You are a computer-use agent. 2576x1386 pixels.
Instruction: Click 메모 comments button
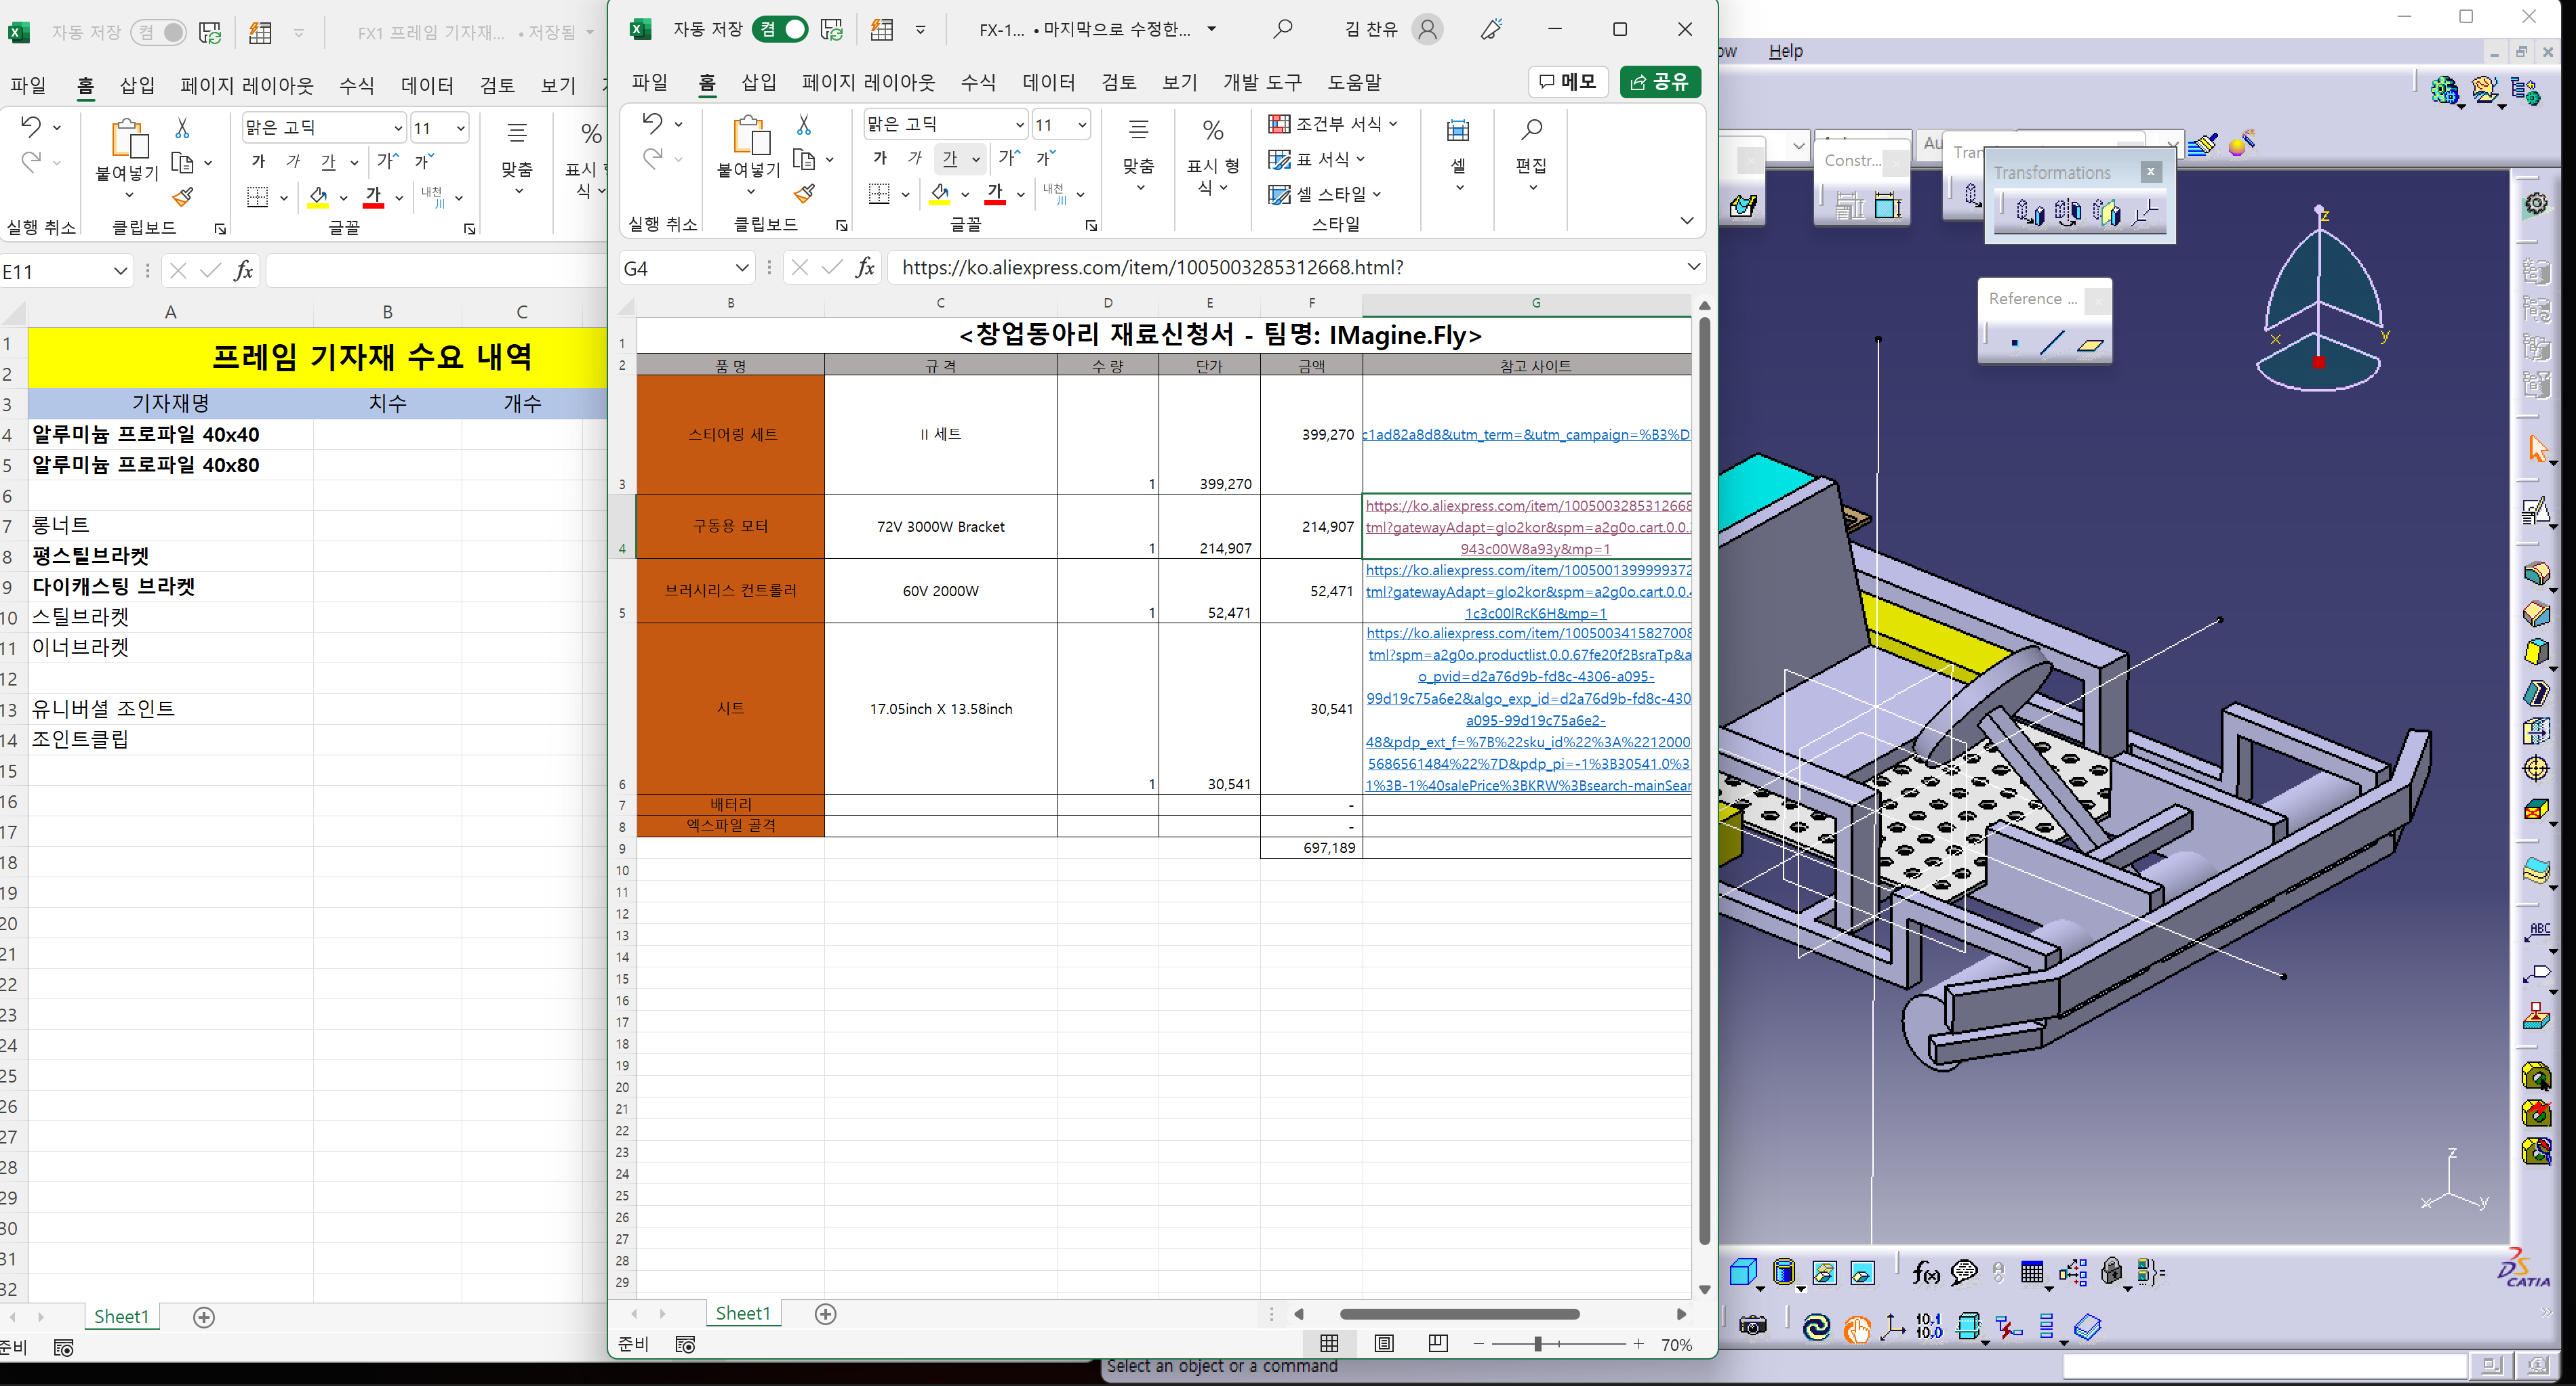coord(1567,82)
